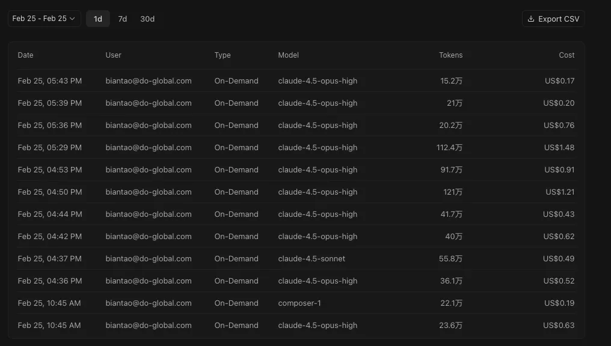Click the 55.8万 tokens value
This screenshot has width=611, height=346.
[451, 258]
